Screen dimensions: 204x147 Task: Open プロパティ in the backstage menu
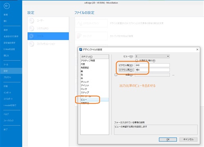coord(7,77)
